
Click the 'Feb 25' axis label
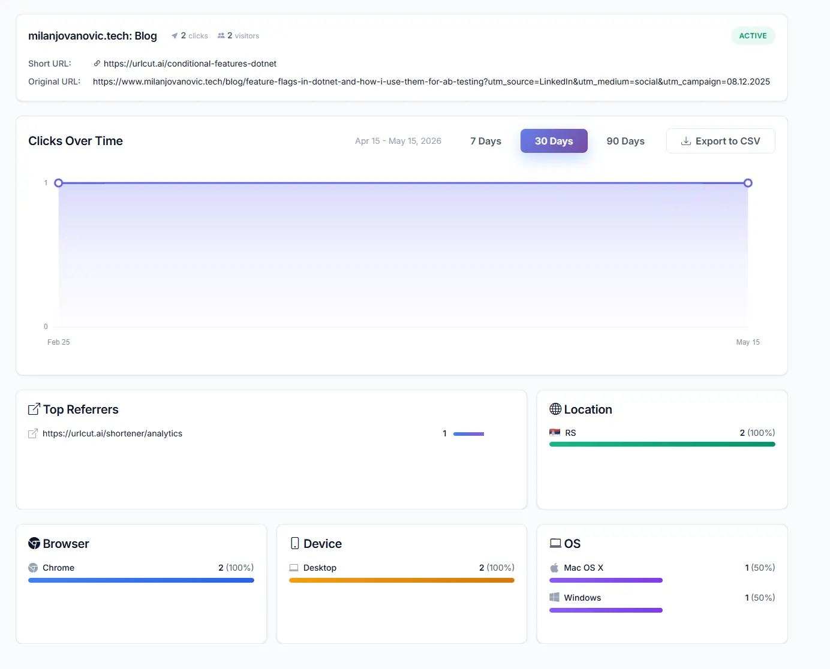[x=59, y=342]
